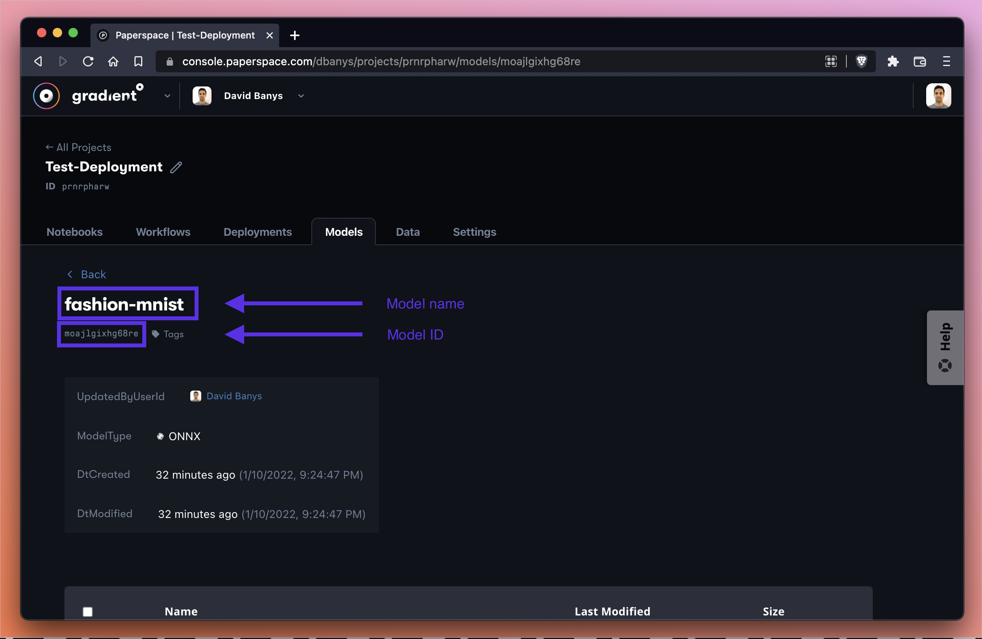982x639 pixels.
Task: Switch to the Workflows tab
Action: click(x=163, y=232)
